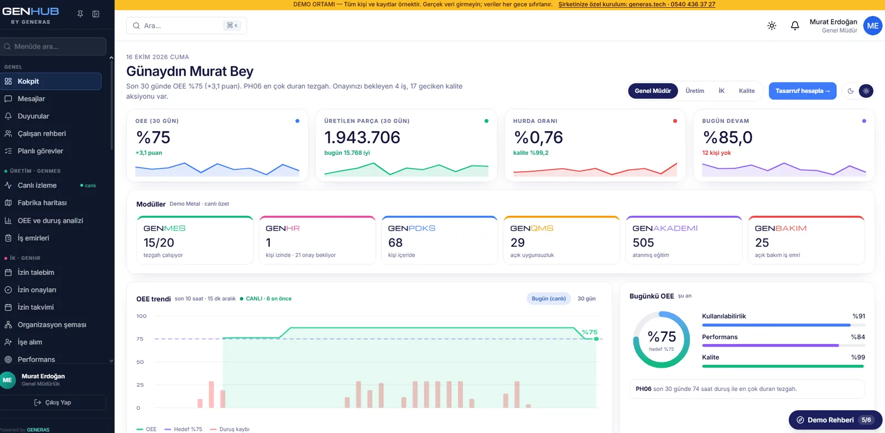
Task: Open Organizasyon şeması in sidebar
Action: [51, 325]
